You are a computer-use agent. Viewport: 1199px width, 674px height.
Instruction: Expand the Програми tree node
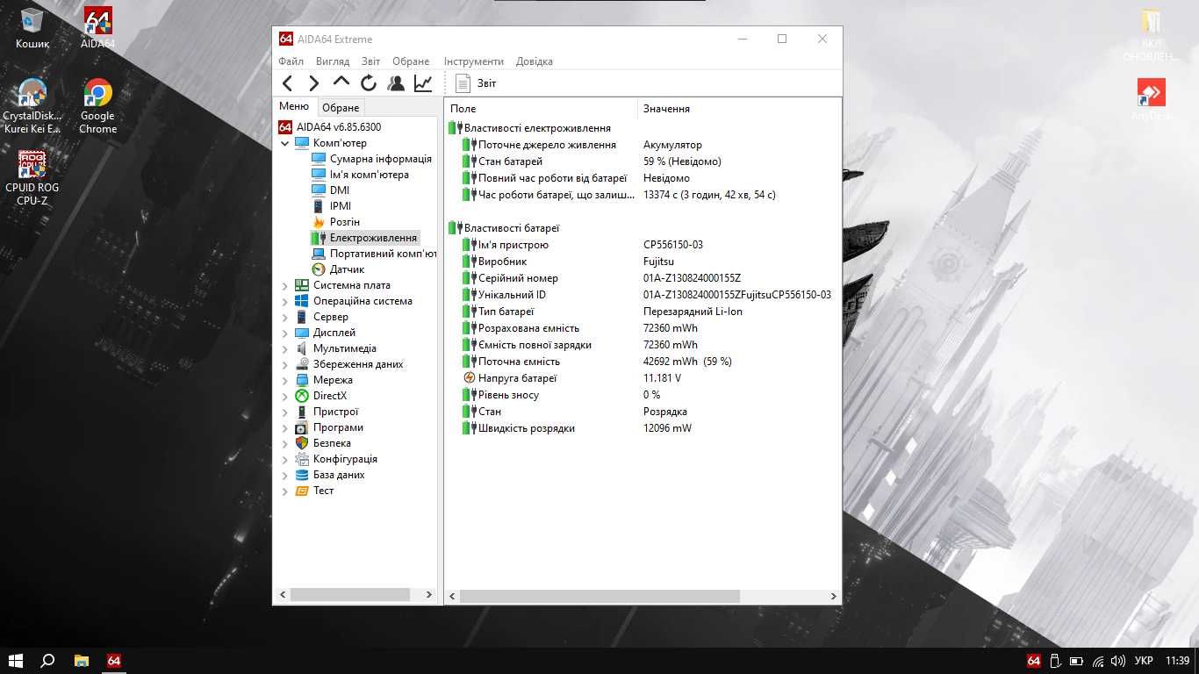point(284,427)
